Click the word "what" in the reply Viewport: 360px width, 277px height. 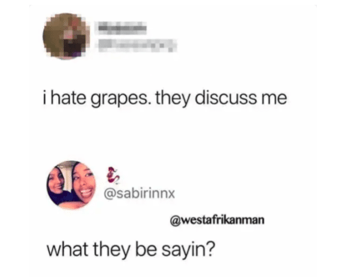(68, 249)
